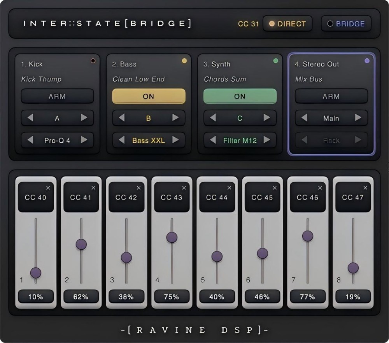Click previous arrow beside Filter M12

[x=213, y=140]
